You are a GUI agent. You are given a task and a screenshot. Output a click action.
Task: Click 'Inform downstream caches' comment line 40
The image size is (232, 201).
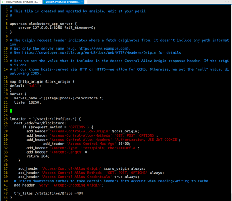coord(112,181)
